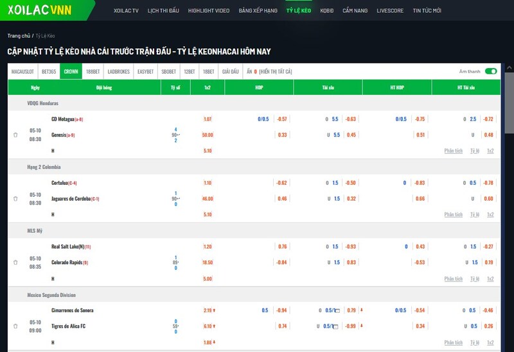Select the MACAUSLOT bookmaker tab
The image size is (514, 352).
[22, 72]
